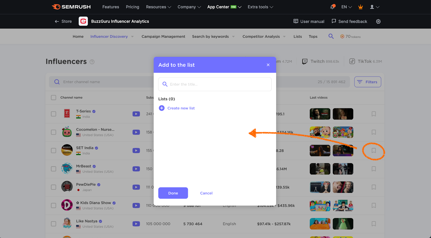Click SET India YouTube play icon

[136, 150]
